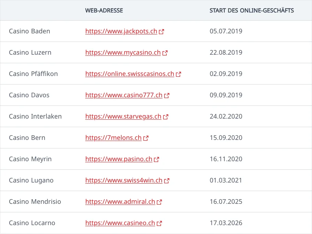Click the date 22.08.2019
This screenshot has height=234, width=312.
coord(226,53)
